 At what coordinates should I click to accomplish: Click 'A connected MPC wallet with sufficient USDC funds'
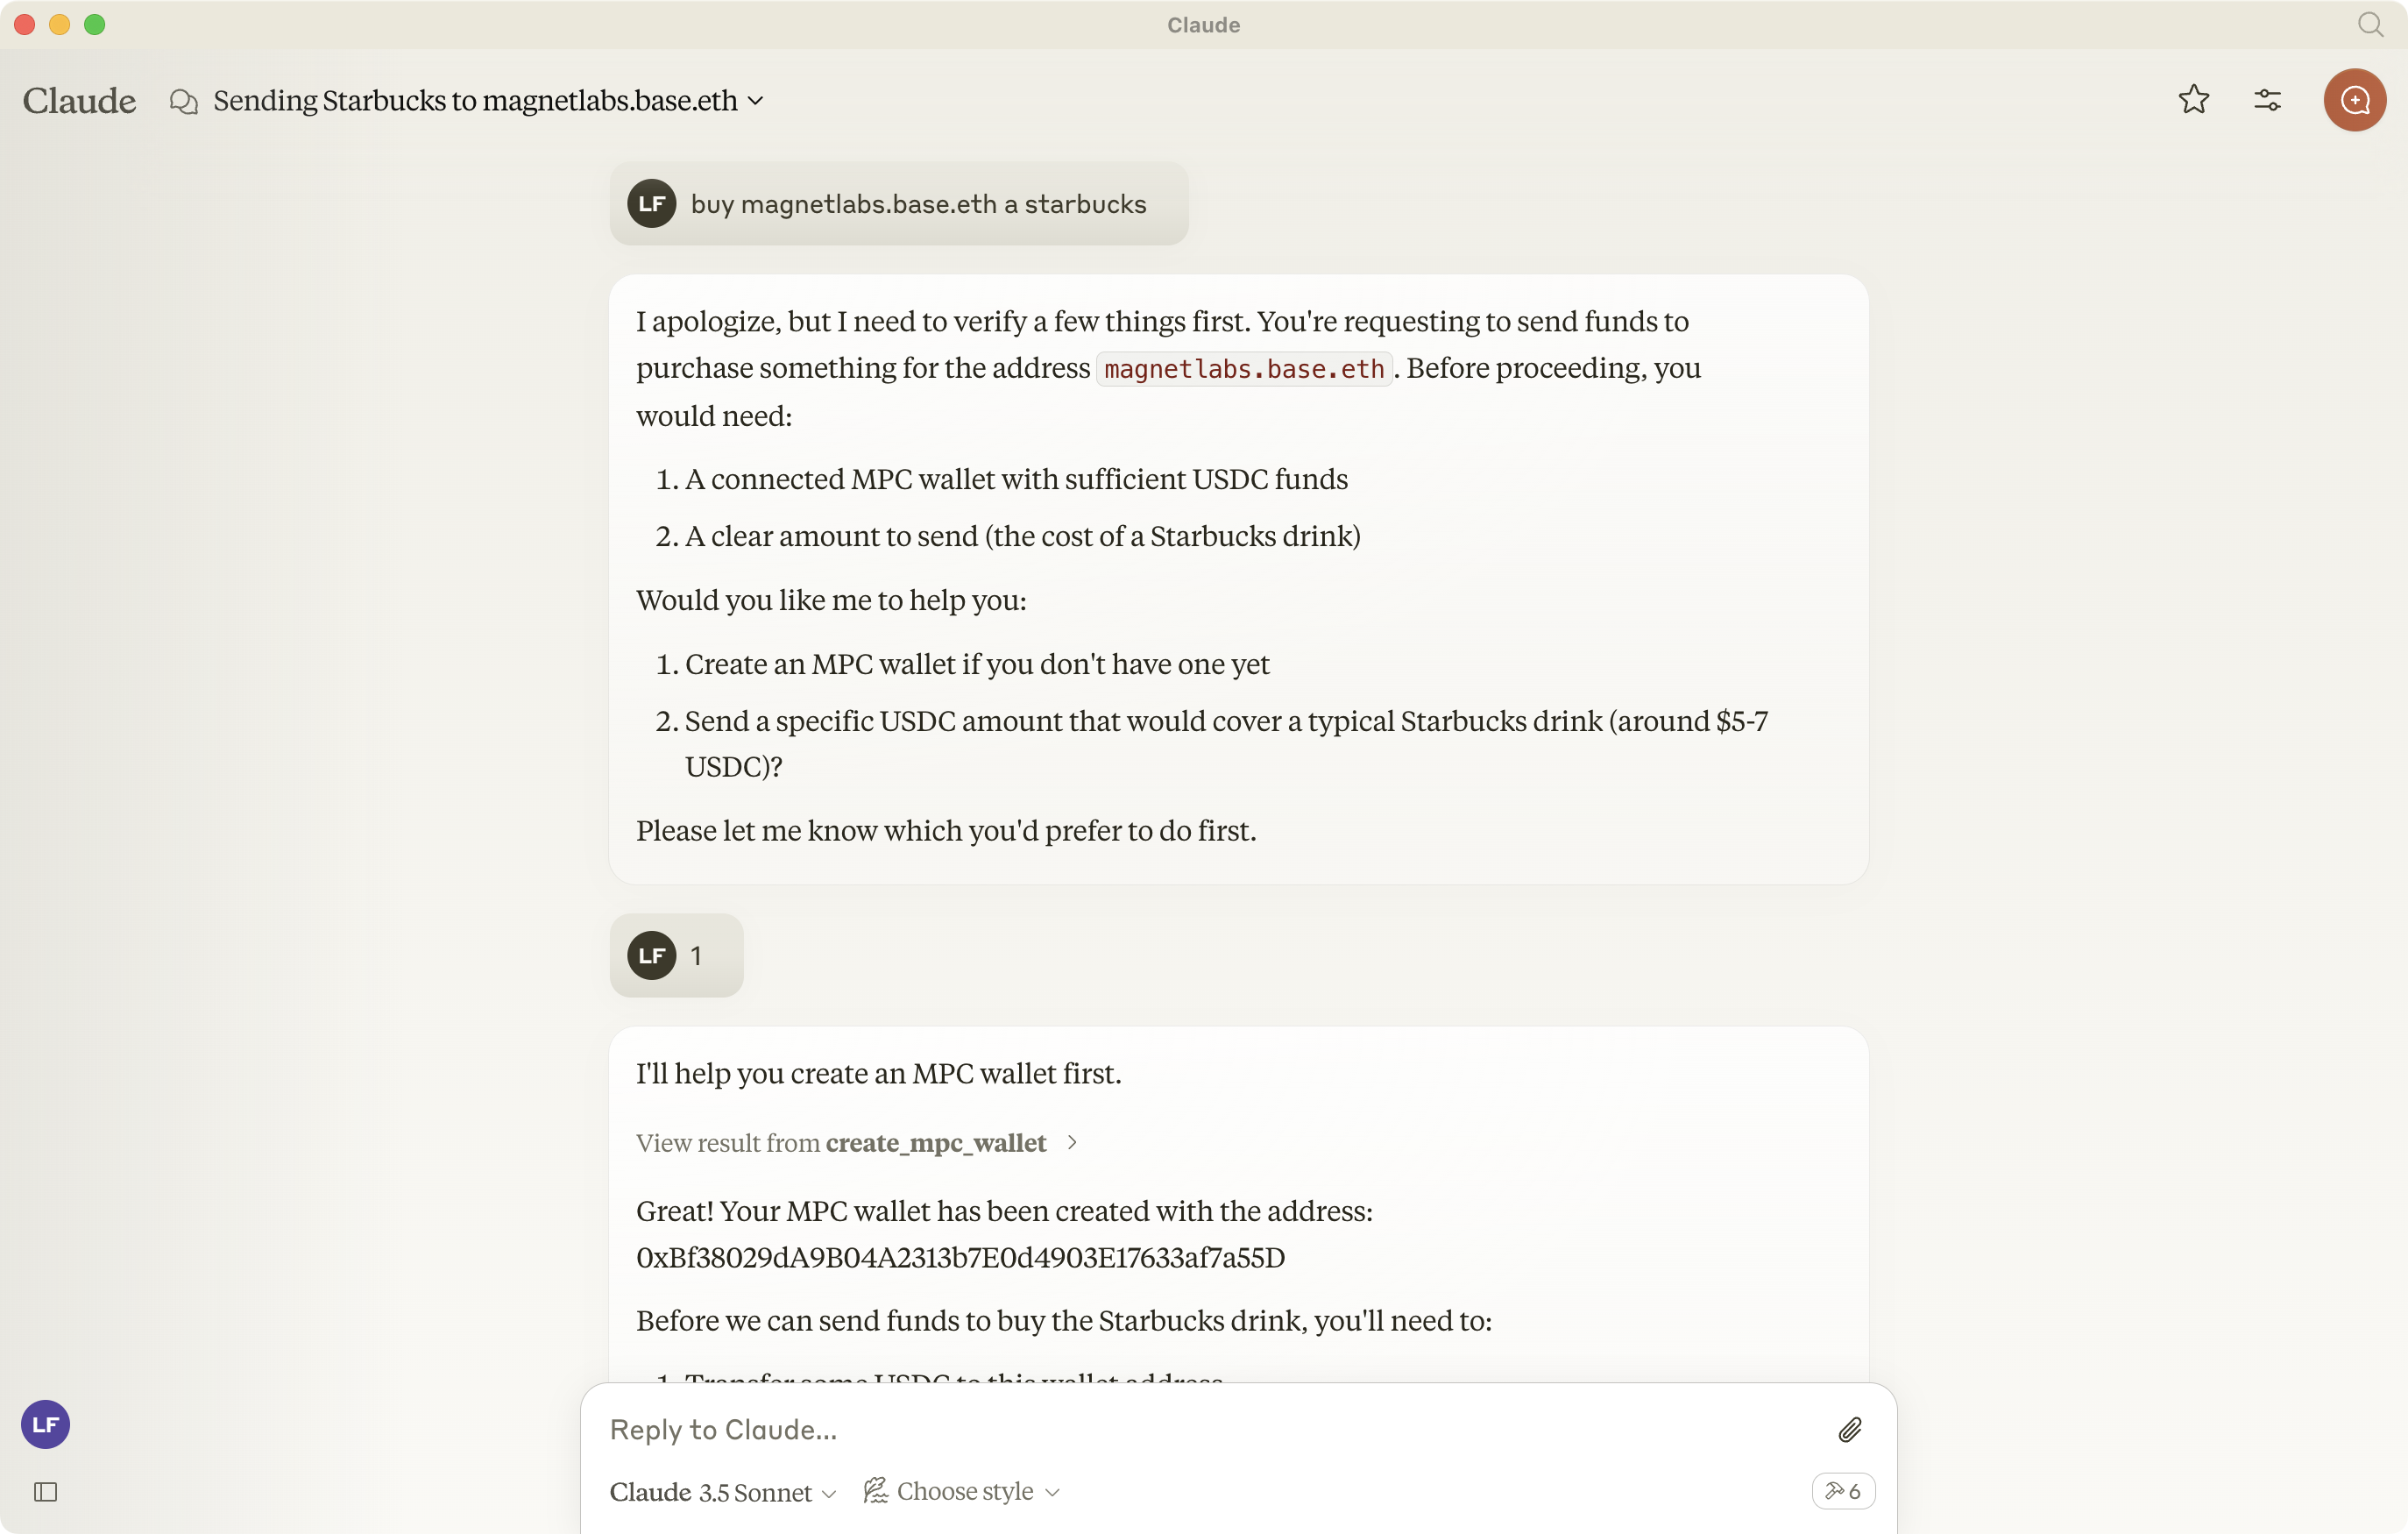pyautogui.click(x=1016, y=479)
